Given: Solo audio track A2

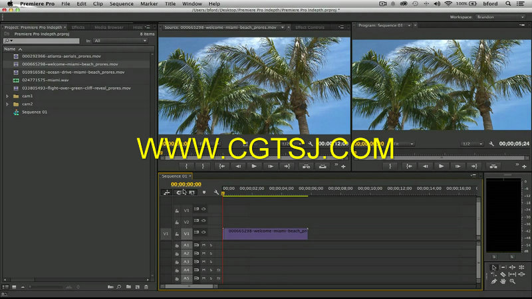Looking at the screenshot, I should (211, 253).
